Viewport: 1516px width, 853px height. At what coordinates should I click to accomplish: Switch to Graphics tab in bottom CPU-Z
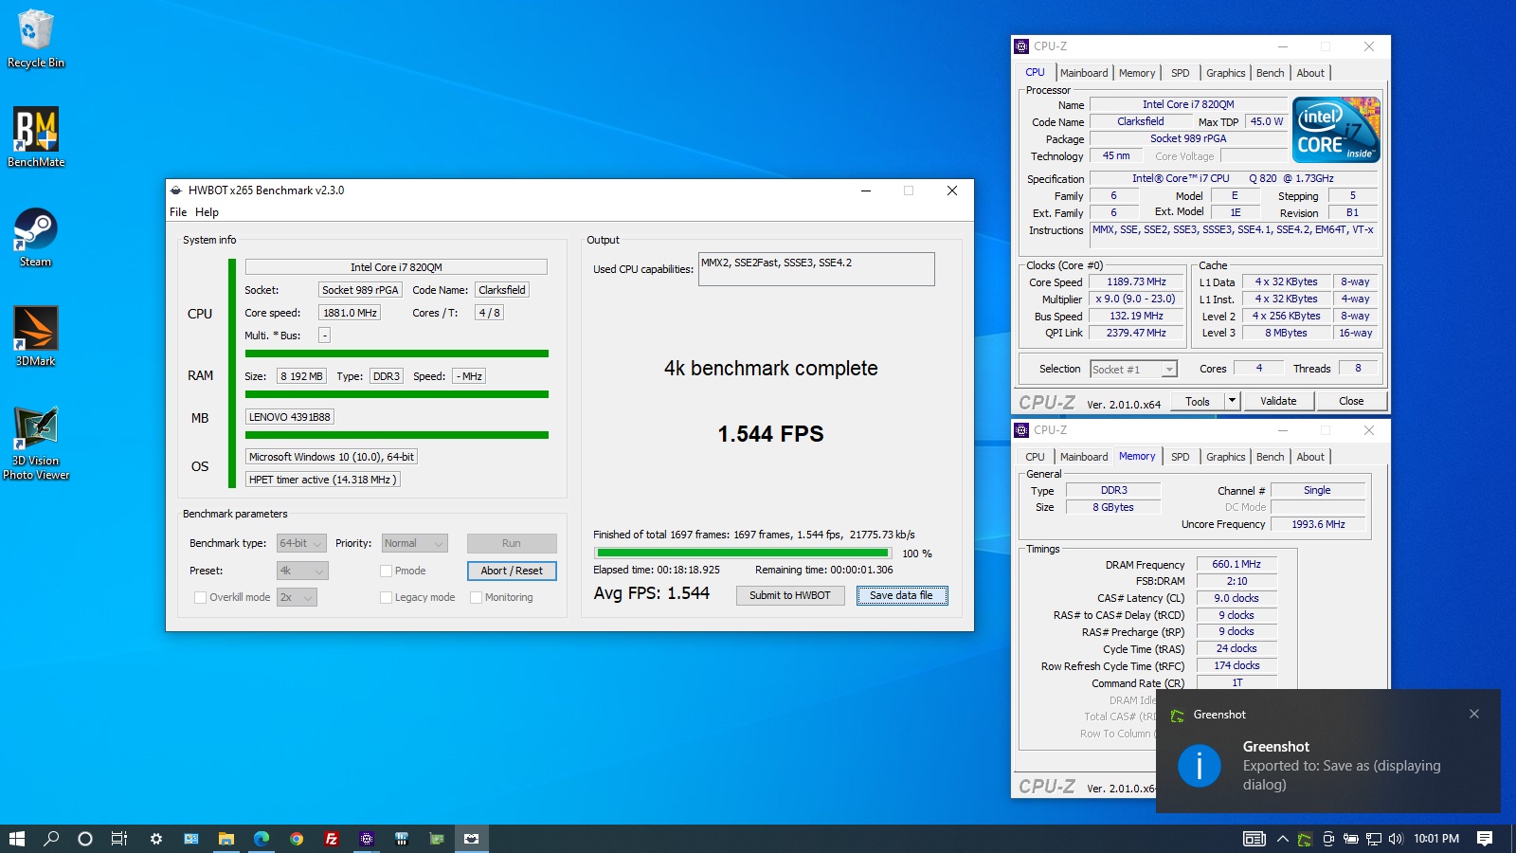coord(1225,457)
